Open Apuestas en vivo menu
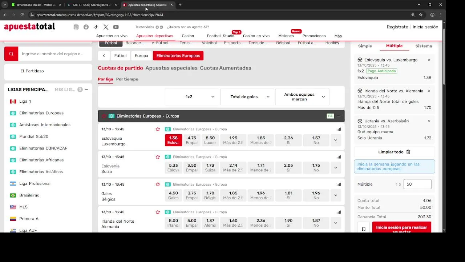Screen dimensions: 465x262 112,36
